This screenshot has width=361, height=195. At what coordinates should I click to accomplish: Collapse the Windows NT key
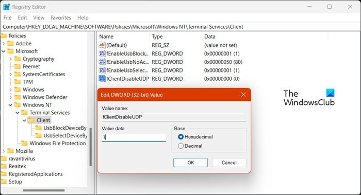10,105
